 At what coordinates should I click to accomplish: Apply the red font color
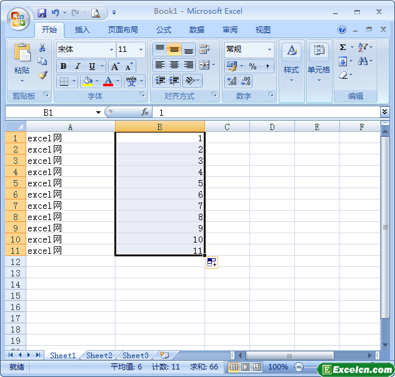click(x=108, y=81)
